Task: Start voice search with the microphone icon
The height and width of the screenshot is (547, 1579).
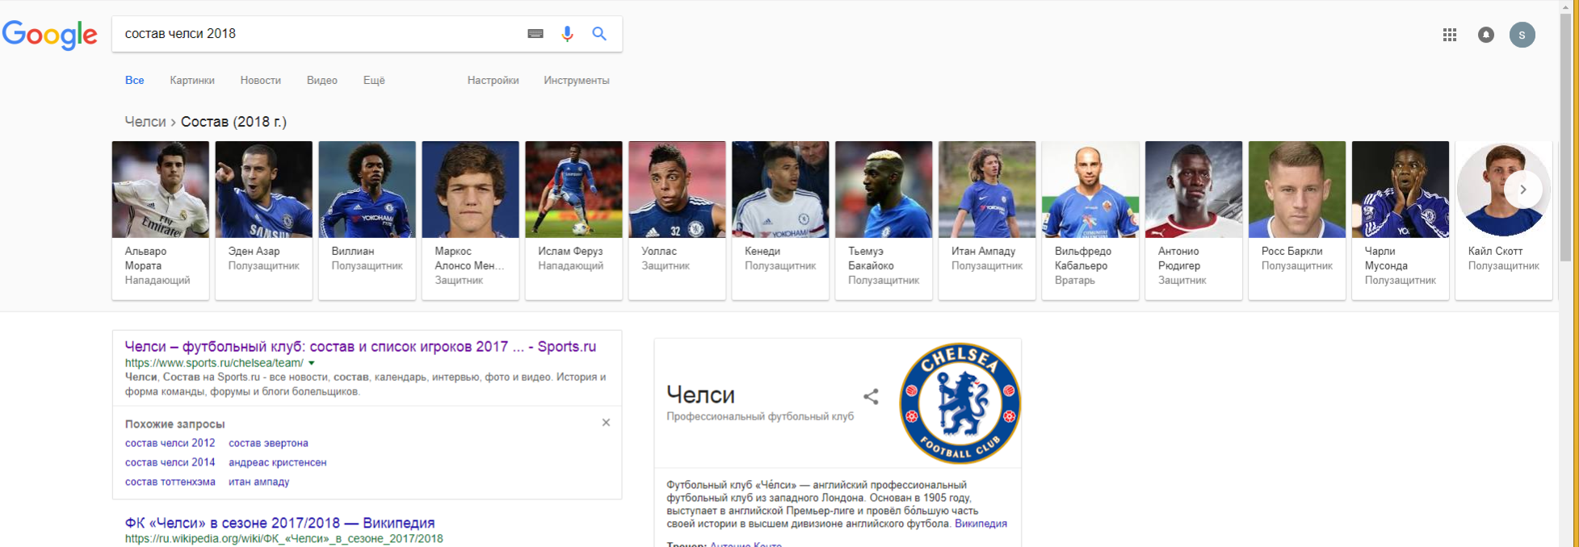Action: click(x=567, y=33)
